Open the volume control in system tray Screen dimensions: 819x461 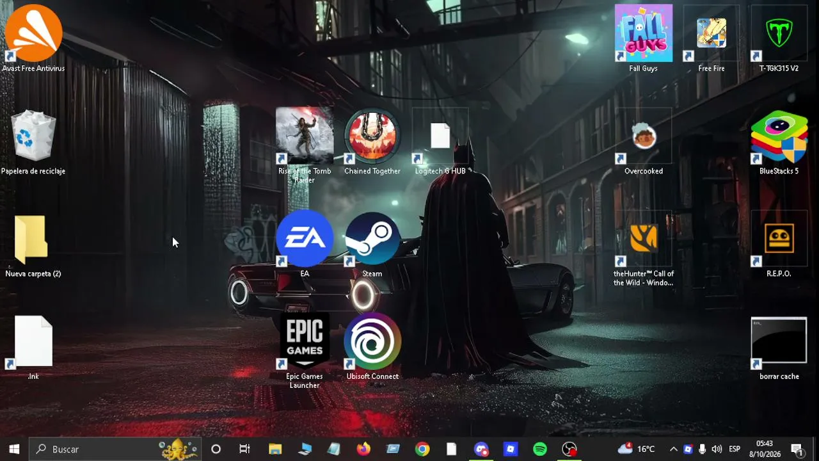pyautogui.click(x=717, y=449)
